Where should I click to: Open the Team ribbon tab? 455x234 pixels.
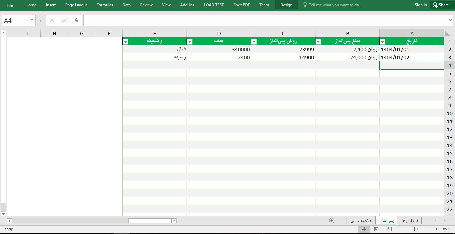[x=264, y=5]
